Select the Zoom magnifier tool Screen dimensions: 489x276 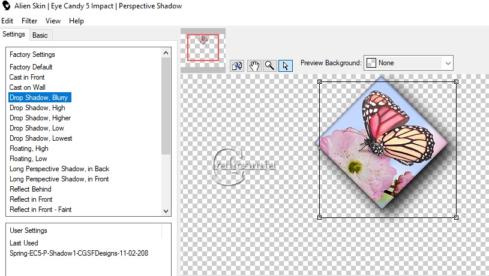click(x=270, y=66)
